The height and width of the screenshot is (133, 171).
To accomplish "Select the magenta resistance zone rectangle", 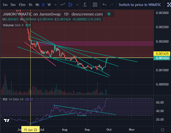I will tap(95, 44).
